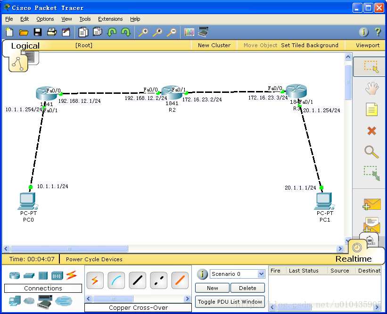Click the New Cluster button
Image resolution: width=387 pixels, height=314 pixels.
point(214,45)
